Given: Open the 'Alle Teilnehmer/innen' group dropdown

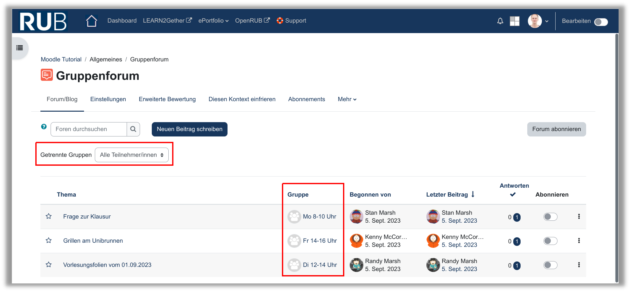Looking at the screenshot, I should pyautogui.click(x=132, y=155).
